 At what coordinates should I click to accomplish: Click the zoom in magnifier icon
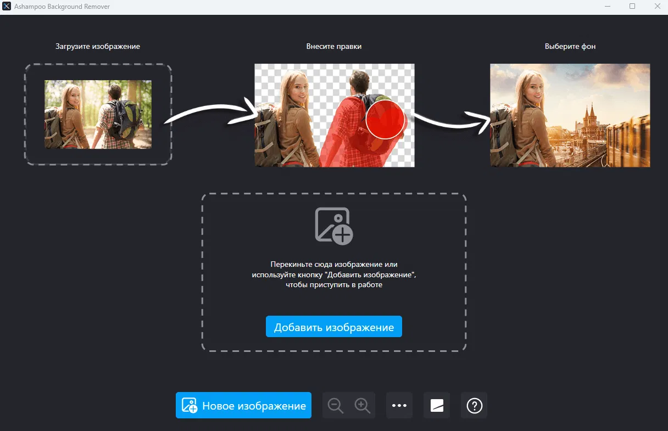pos(363,405)
